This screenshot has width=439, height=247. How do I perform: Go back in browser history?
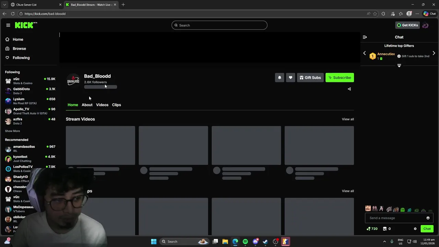4,14
